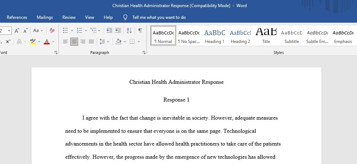The width and height of the screenshot is (357, 164).
Task: Click the word 'Technological' in the document
Action: point(240,131)
